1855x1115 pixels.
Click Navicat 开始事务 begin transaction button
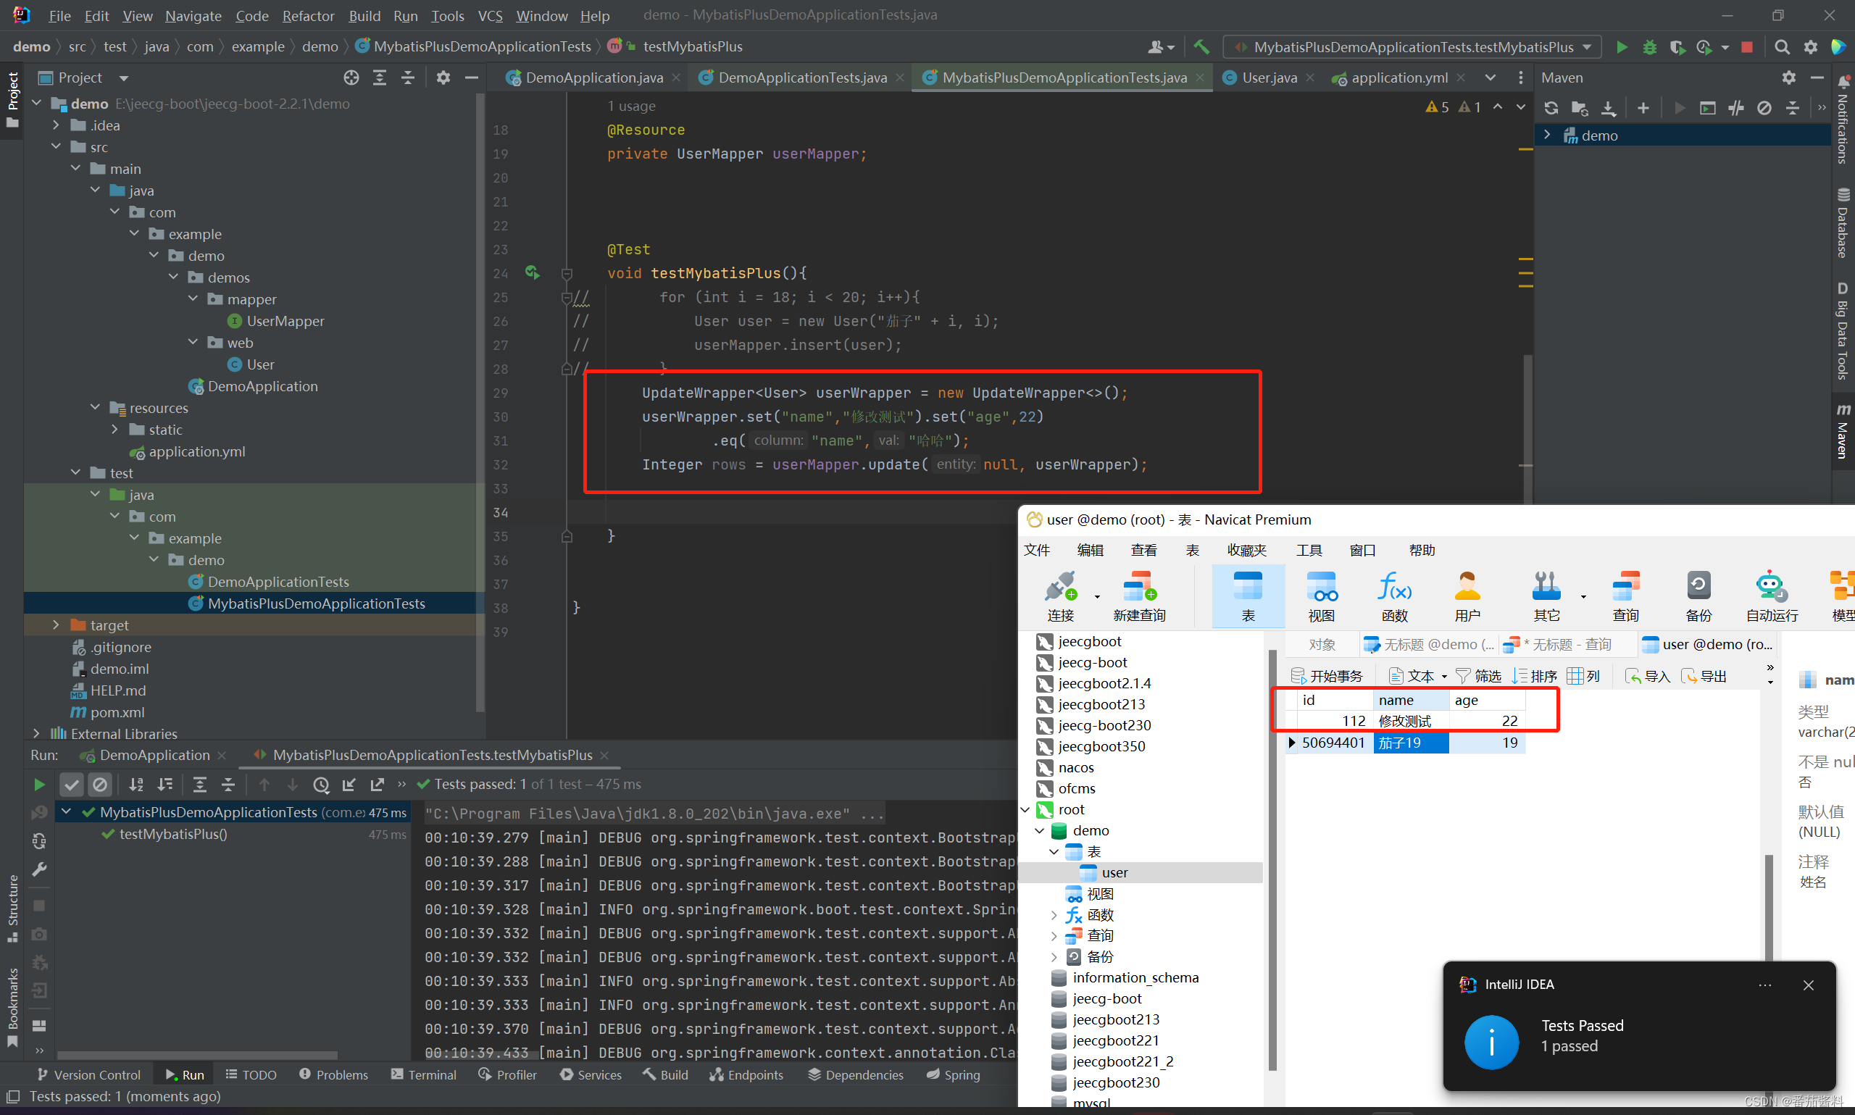click(1326, 676)
